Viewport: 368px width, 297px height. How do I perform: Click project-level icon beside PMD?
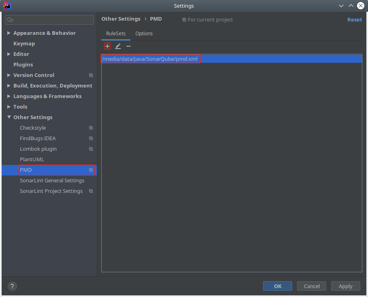click(x=91, y=170)
